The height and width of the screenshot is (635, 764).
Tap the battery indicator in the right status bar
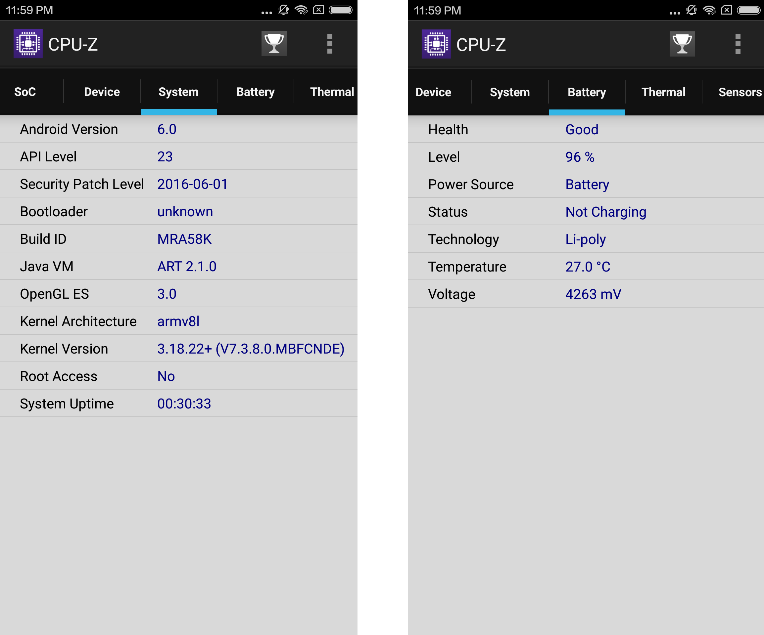click(x=748, y=10)
